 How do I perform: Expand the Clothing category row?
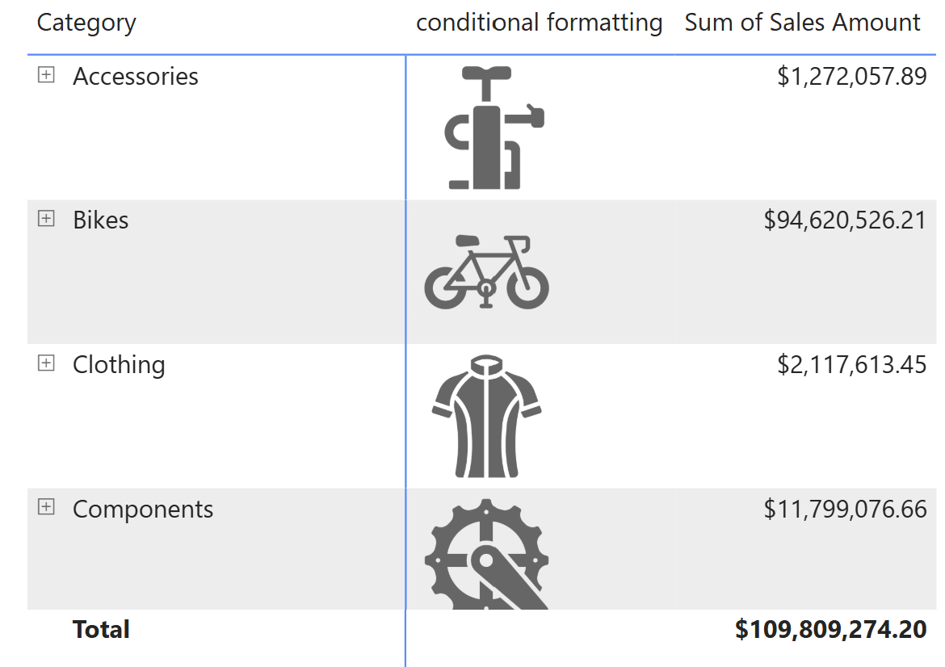pyautogui.click(x=46, y=363)
